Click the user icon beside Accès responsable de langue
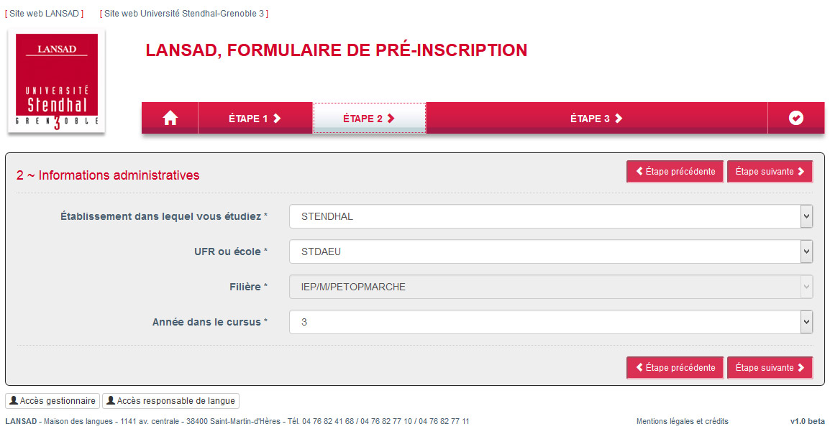Viewport: 830px width, 429px height. click(111, 401)
